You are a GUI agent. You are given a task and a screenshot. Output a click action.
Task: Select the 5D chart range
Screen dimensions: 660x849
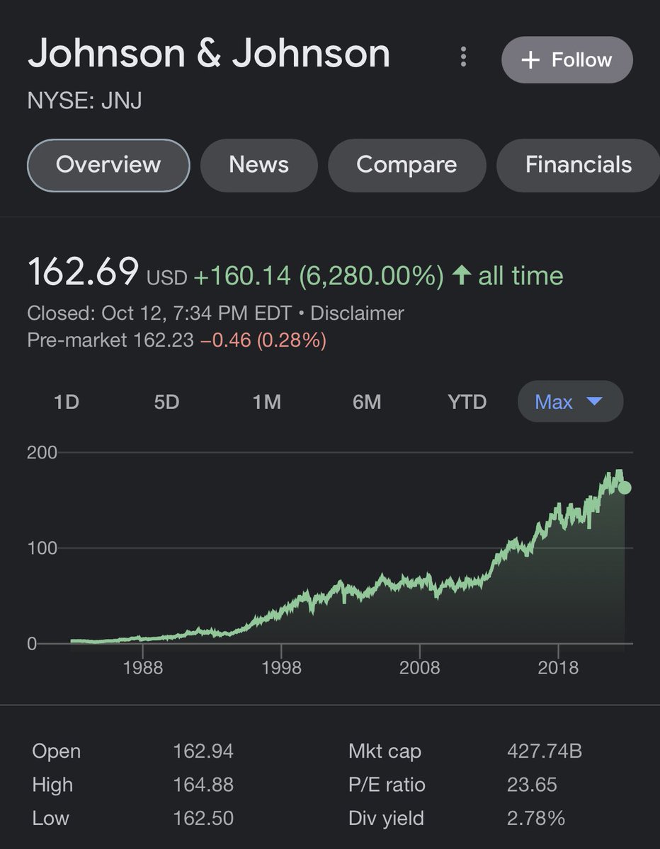(166, 403)
